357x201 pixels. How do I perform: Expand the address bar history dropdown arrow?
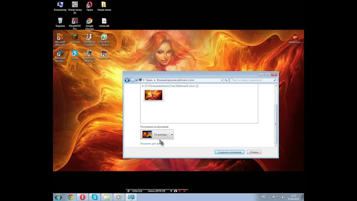222,80
